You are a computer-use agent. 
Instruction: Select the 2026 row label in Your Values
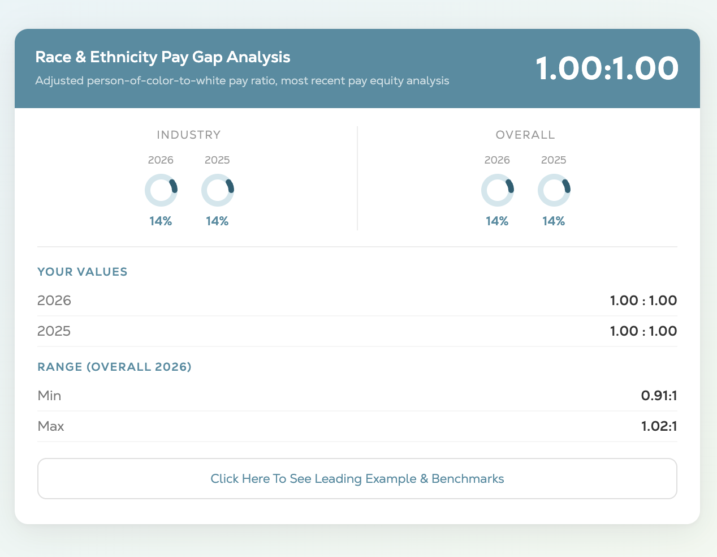click(54, 301)
